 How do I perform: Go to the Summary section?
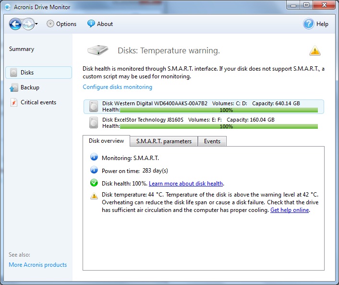click(22, 49)
